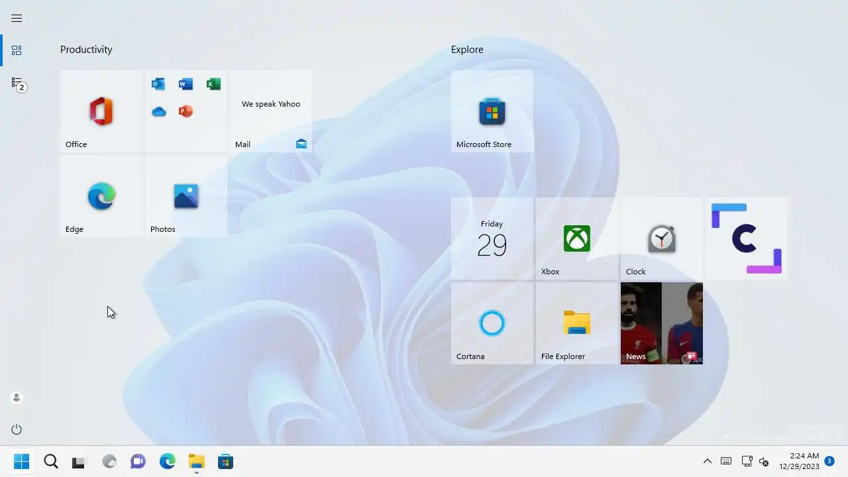Open the network status tray icon
This screenshot has height=477, width=848.
(x=747, y=462)
